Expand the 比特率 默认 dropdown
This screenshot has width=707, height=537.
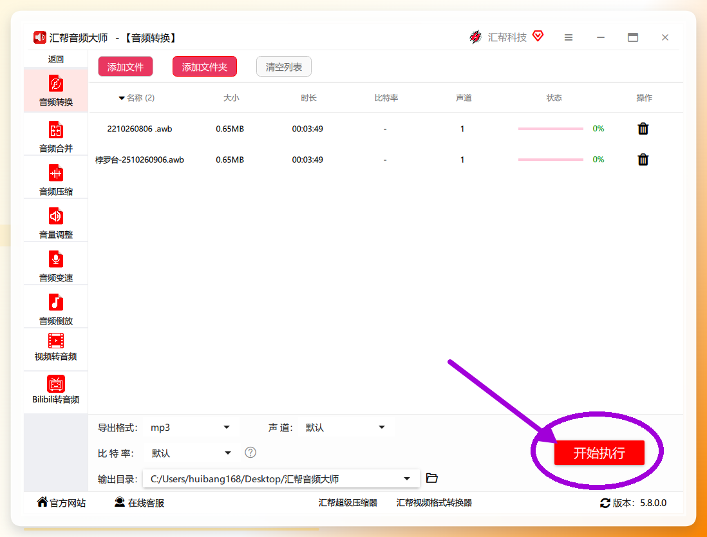(x=228, y=453)
